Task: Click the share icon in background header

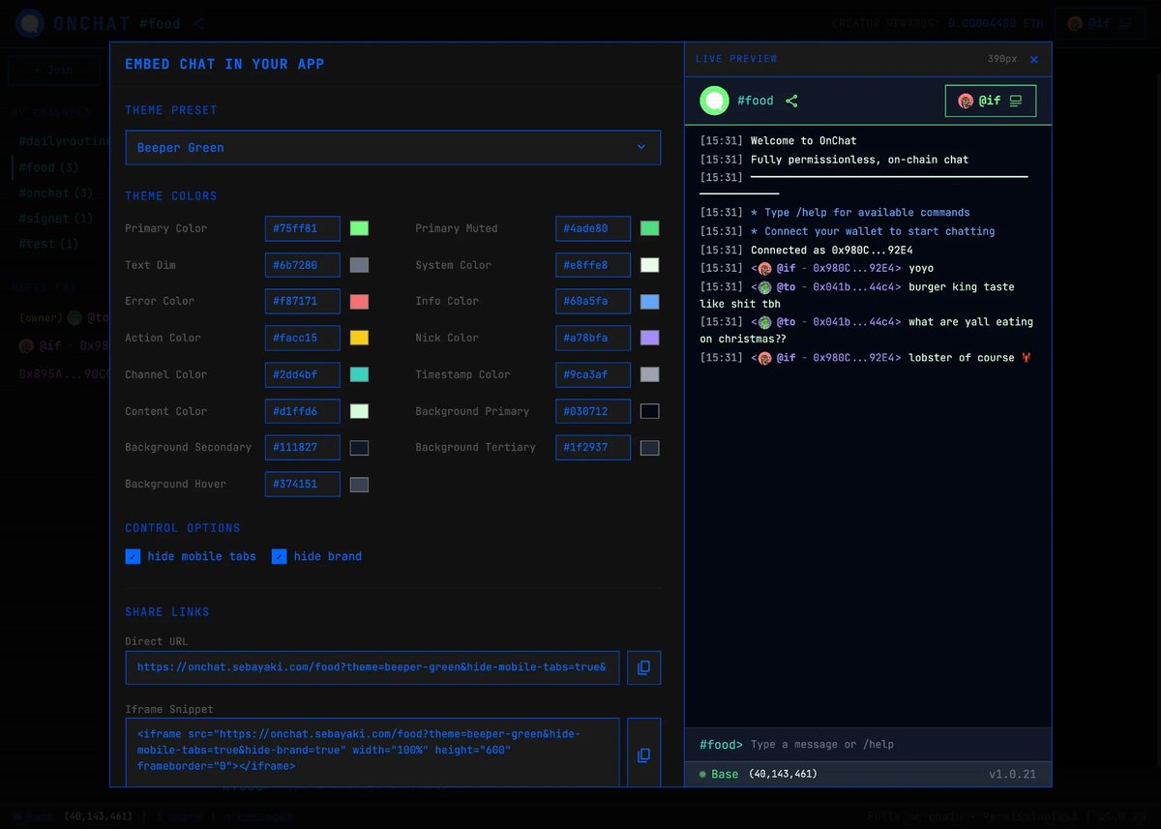Action: coord(198,23)
